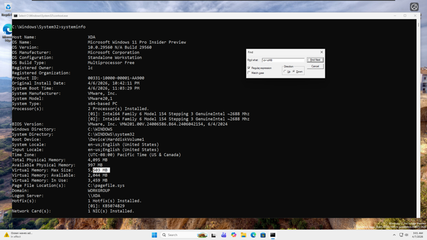Enable the Match case checkbox
The image size is (427, 240).
249,73
